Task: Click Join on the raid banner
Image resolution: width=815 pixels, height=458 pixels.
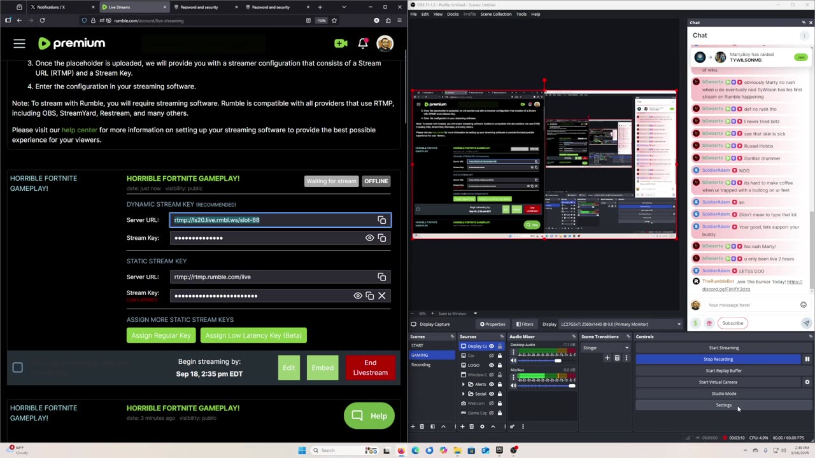Action: [800, 57]
